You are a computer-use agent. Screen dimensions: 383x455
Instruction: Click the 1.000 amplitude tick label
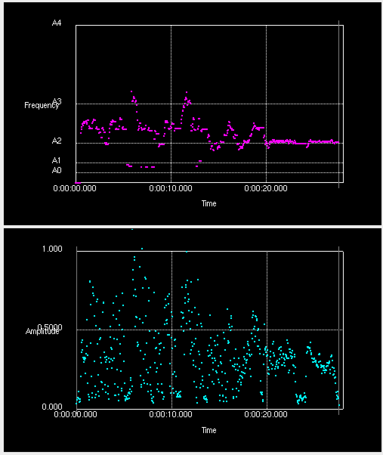point(52,249)
